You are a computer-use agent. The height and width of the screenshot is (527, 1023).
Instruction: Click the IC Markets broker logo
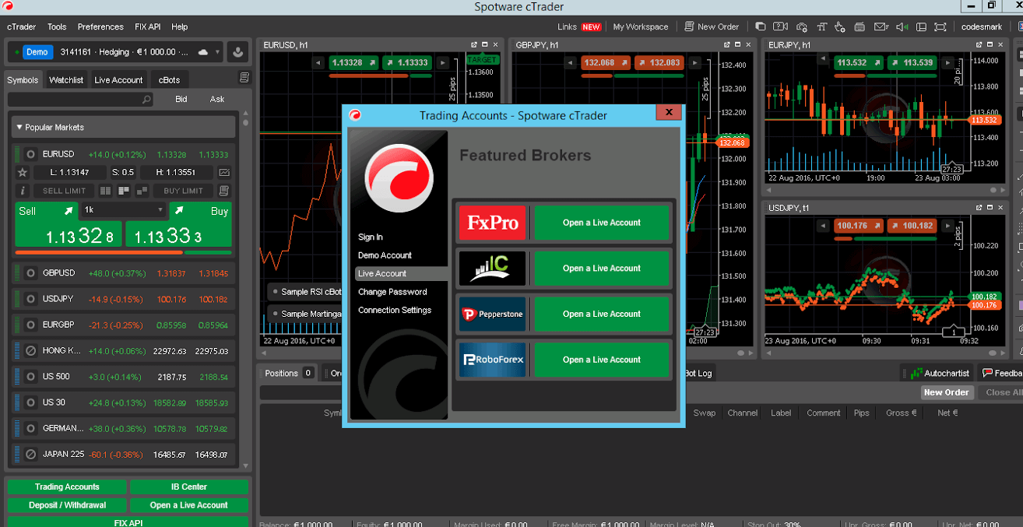click(x=492, y=269)
